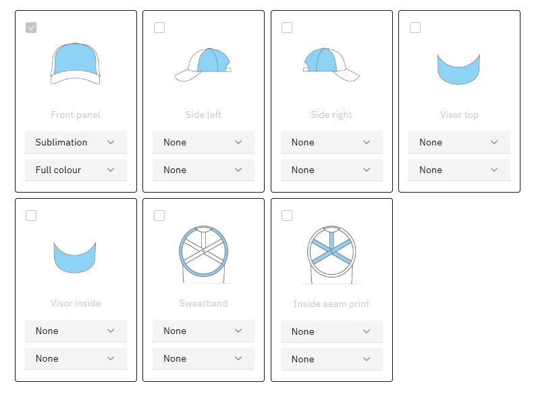Uncheck the Front panel checkbox
The height and width of the screenshot is (394, 534).
tap(31, 28)
